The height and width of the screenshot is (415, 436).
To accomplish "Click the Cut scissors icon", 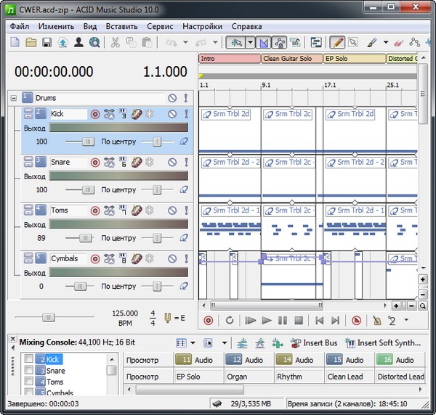I will [115, 43].
